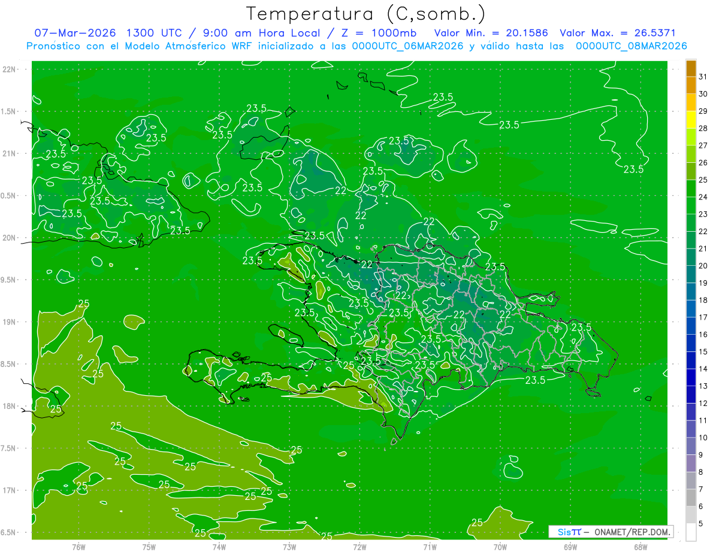Click the map title 'Temperatura (C,somb.)'

click(x=366, y=14)
